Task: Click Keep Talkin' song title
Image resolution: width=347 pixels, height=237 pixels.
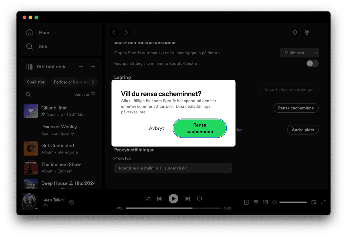Action: click(53, 200)
